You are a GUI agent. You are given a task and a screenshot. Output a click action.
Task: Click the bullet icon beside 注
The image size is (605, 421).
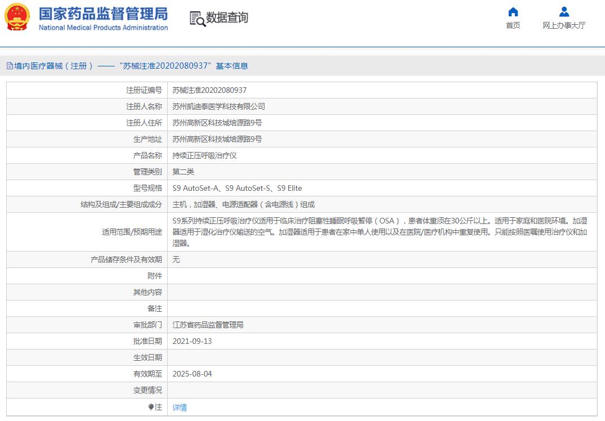151,407
